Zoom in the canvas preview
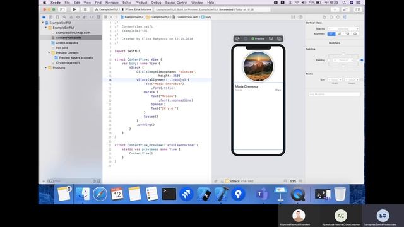Viewport: 404px width, 227px height. click(x=300, y=181)
